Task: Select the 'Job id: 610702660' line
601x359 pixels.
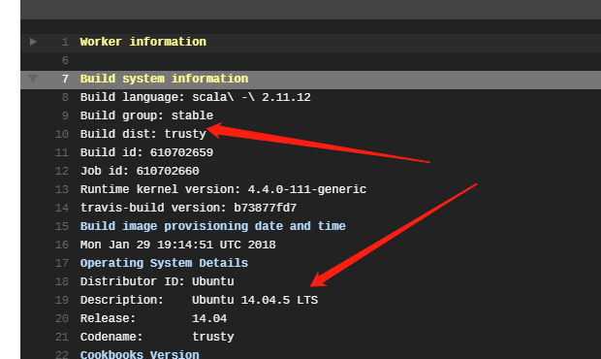Action: tap(140, 171)
